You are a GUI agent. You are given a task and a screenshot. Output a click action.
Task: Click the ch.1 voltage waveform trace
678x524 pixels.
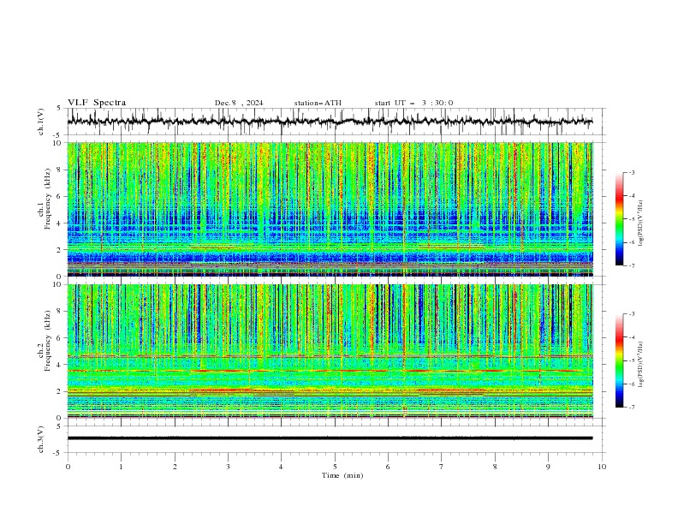pyautogui.click(x=330, y=122)
